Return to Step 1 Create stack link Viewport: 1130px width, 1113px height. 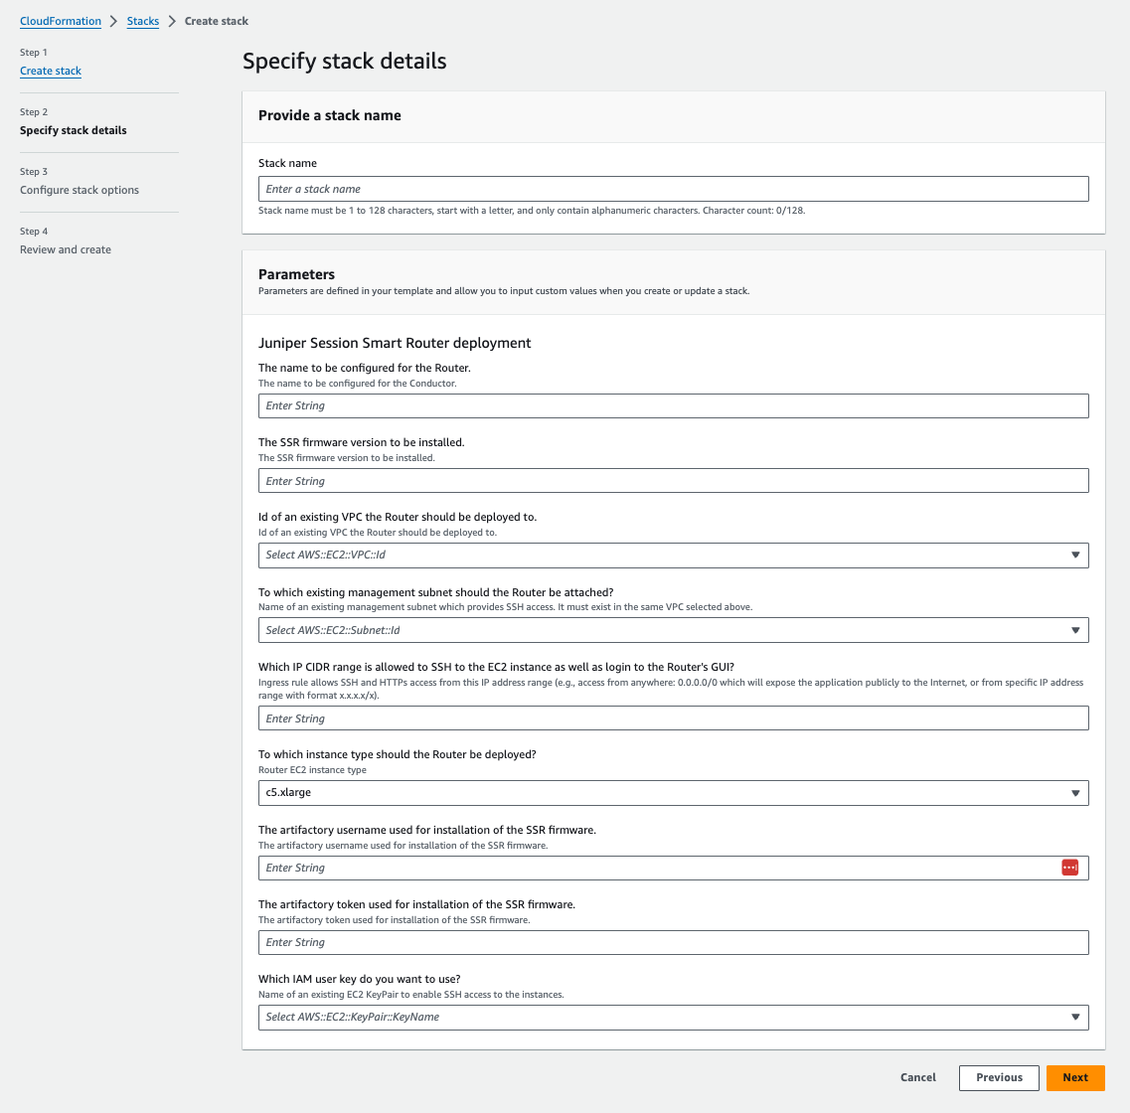51,71
